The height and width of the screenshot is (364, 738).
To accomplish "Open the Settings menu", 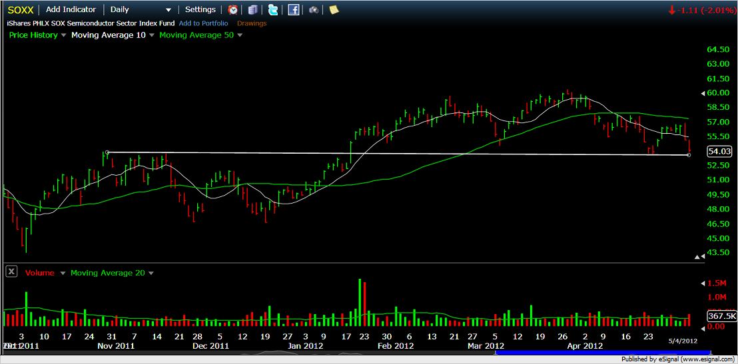I will 200,9.
